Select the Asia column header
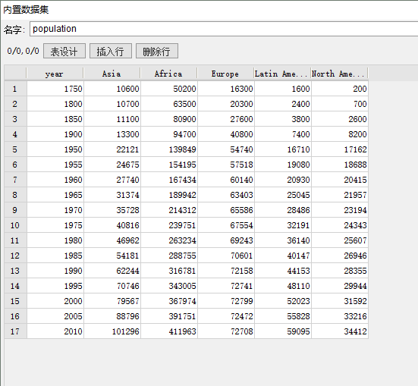Screen dimensions: 418x386 112,74
